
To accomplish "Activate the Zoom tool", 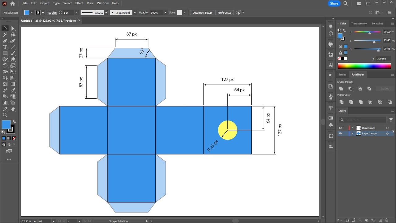I will point(5,115).
